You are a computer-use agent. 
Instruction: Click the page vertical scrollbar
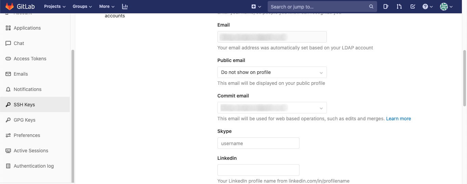[464, 78]
